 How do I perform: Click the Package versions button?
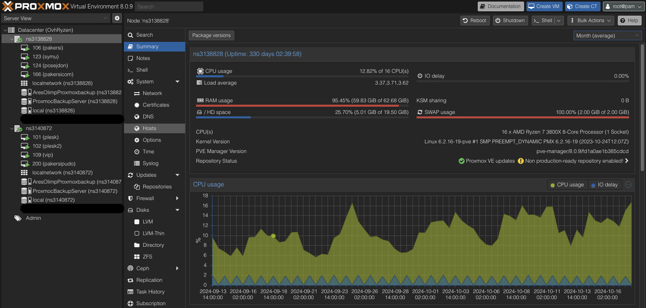tap(211, 35)
